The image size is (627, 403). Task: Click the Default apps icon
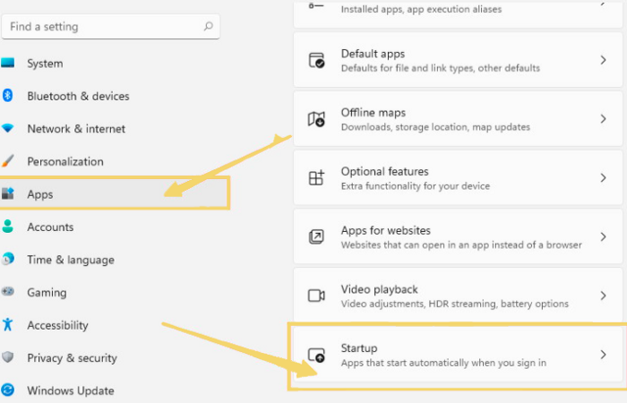(316, 61)
